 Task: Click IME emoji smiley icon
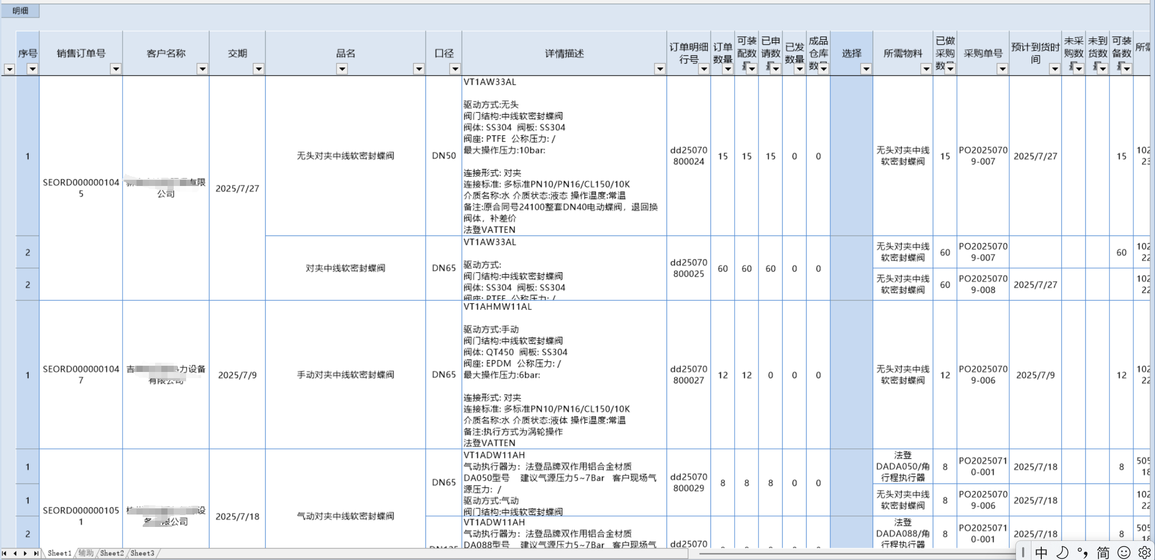(1124, 552)
